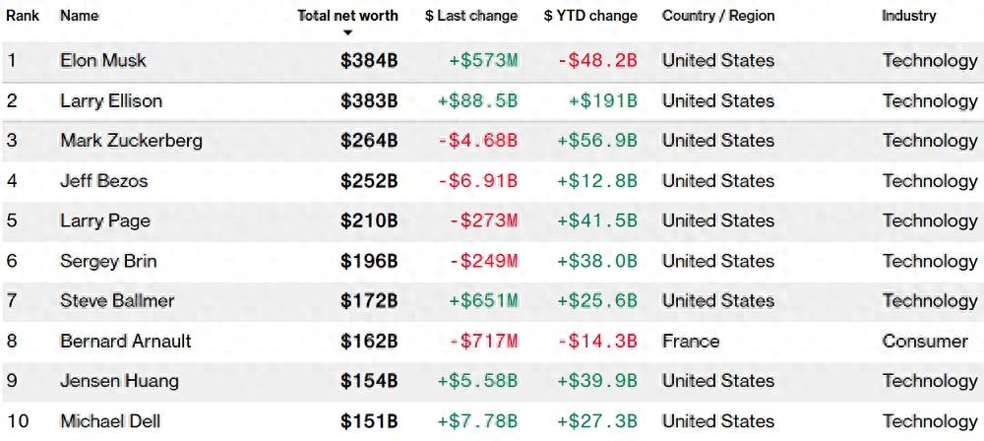The image size is (984, 441).
Task: Click on Michael Dell name
Action: [110, 421]
